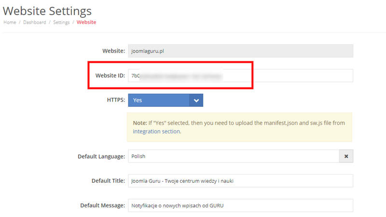The width and height of the screenshot is (386, 217).
Task: Click the "HTTPS:" label
Action: click(x=116, y=100)
